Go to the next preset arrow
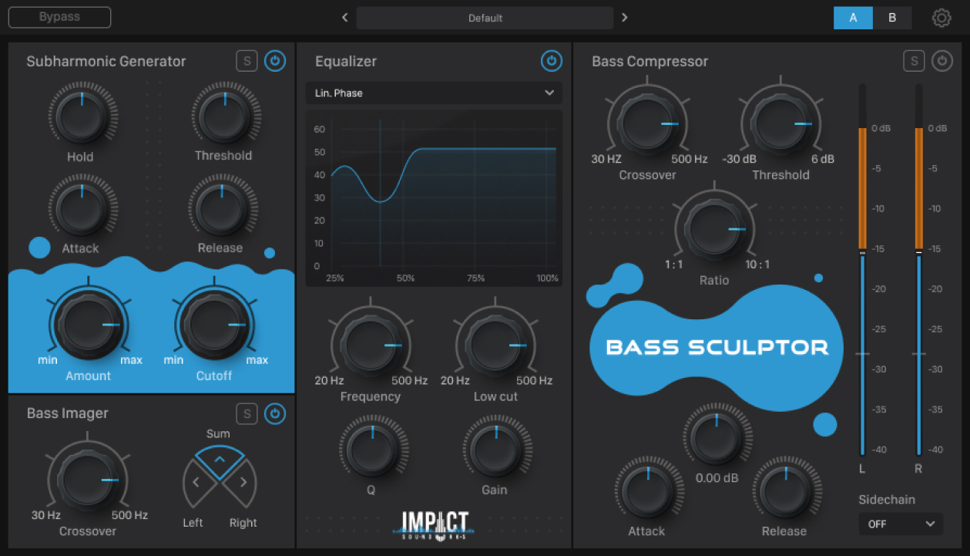Viewport: 970px width, 556px height. 625,18
